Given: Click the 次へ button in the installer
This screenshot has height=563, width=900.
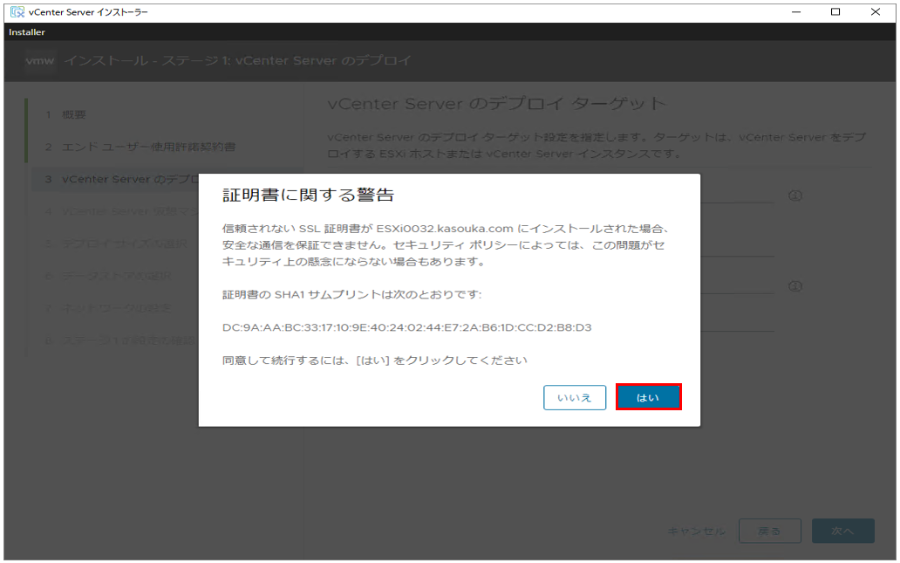Looking at the screenshot, I should point(842,531).
